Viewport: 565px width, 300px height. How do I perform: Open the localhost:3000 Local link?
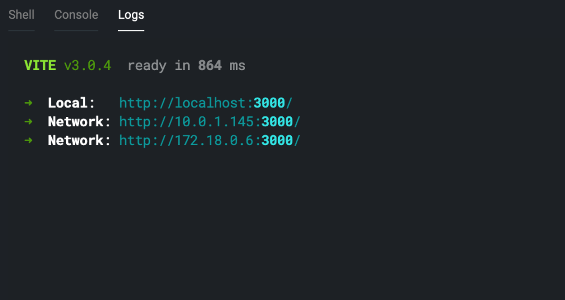205,103
